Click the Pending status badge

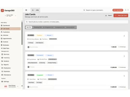coord(39,35)
